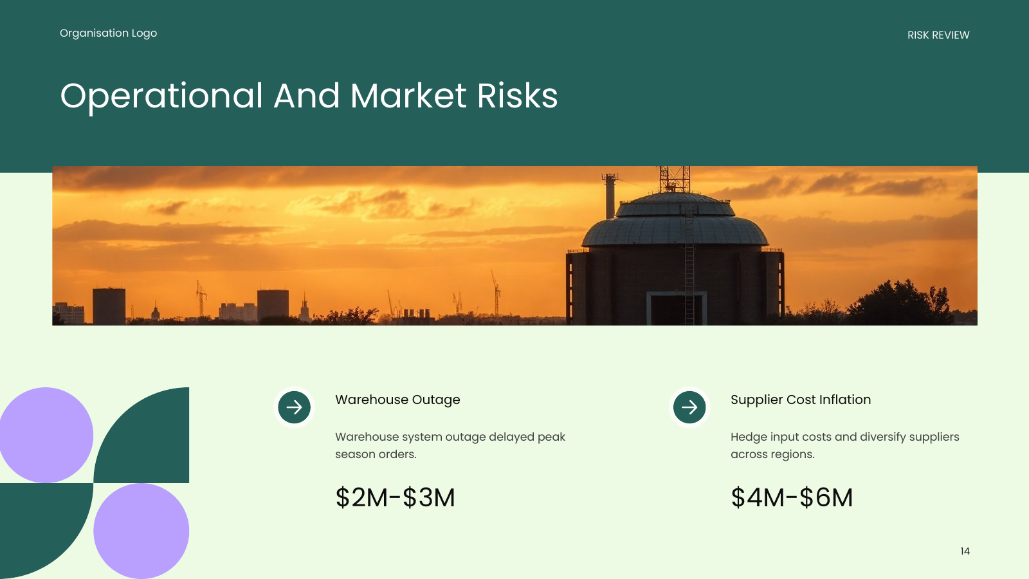
Task: Select the $2M-$3M figure
Action: coord(395,497)
